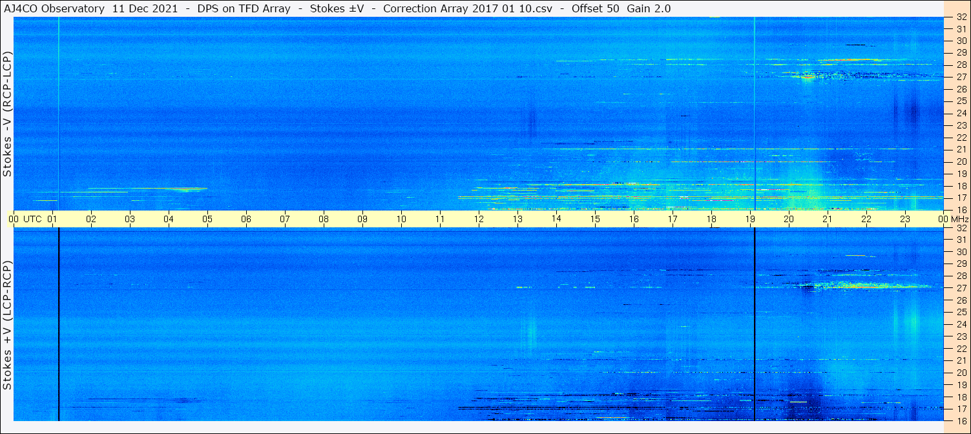Select the 12 hour tick label
Screen dimensions: 971x434
(x=479, y=219)
